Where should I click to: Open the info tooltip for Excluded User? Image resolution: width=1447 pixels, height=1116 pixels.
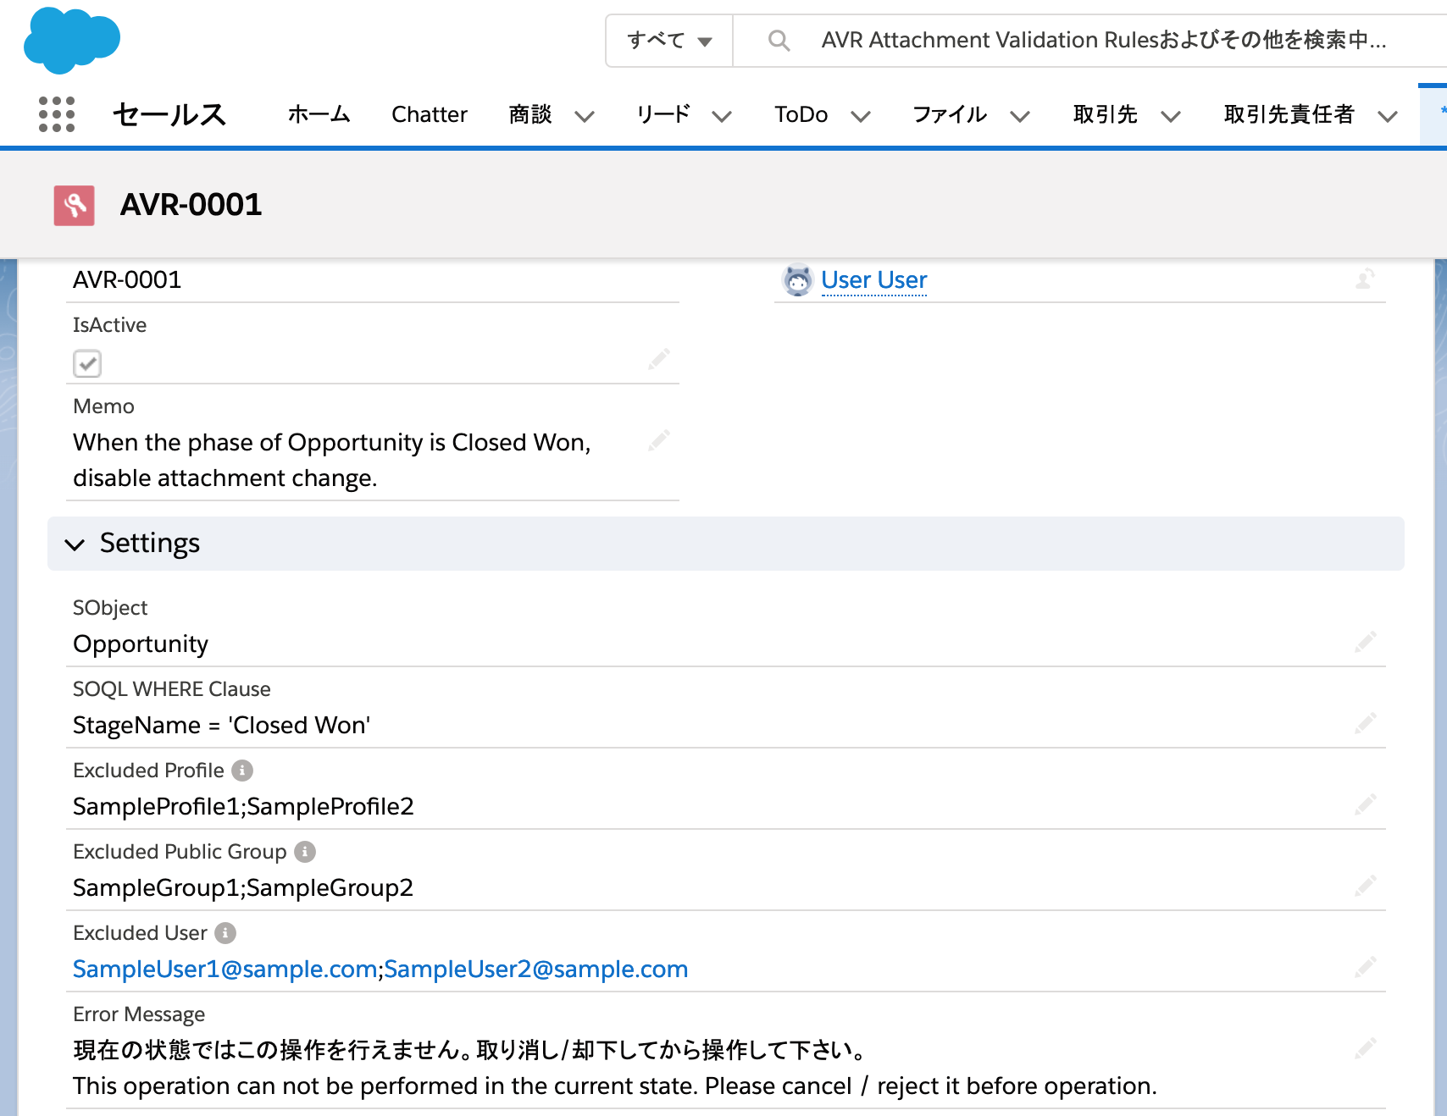point(225,932)
